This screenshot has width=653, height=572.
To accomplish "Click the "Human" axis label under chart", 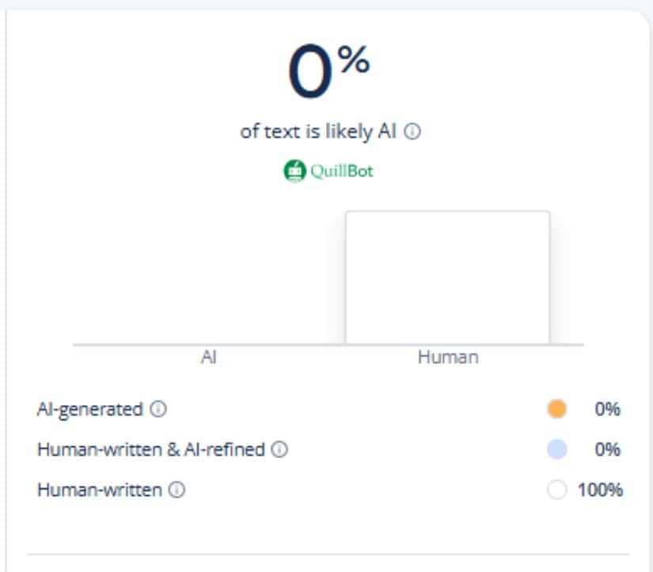I will 448,358.
